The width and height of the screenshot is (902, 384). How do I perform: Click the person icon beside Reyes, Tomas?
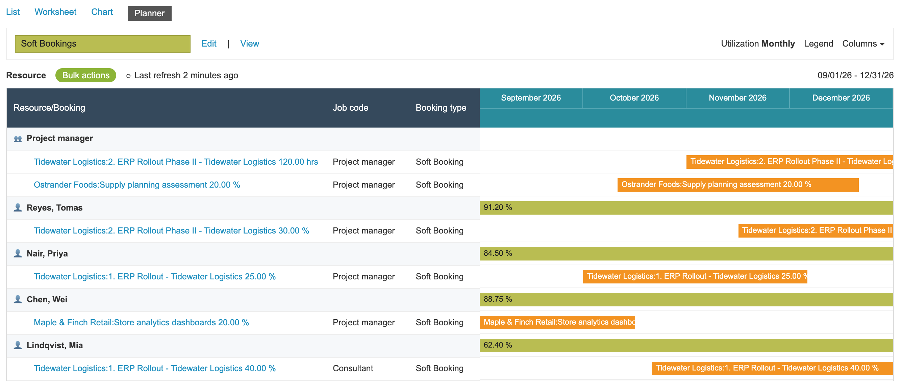[x=18, y=208]
